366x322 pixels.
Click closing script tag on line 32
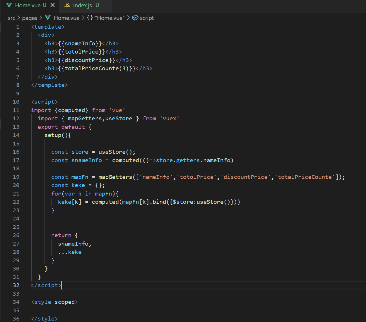click(x=46, y=285)
